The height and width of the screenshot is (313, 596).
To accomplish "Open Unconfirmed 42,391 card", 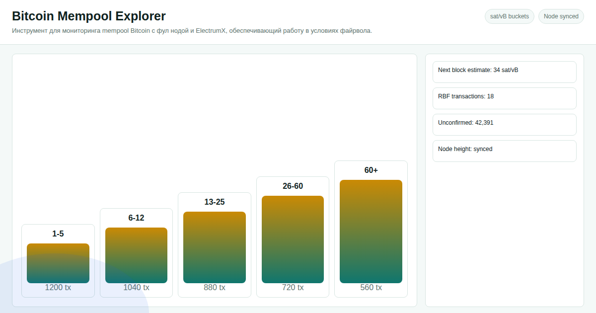I will click(x=505, y=125).
